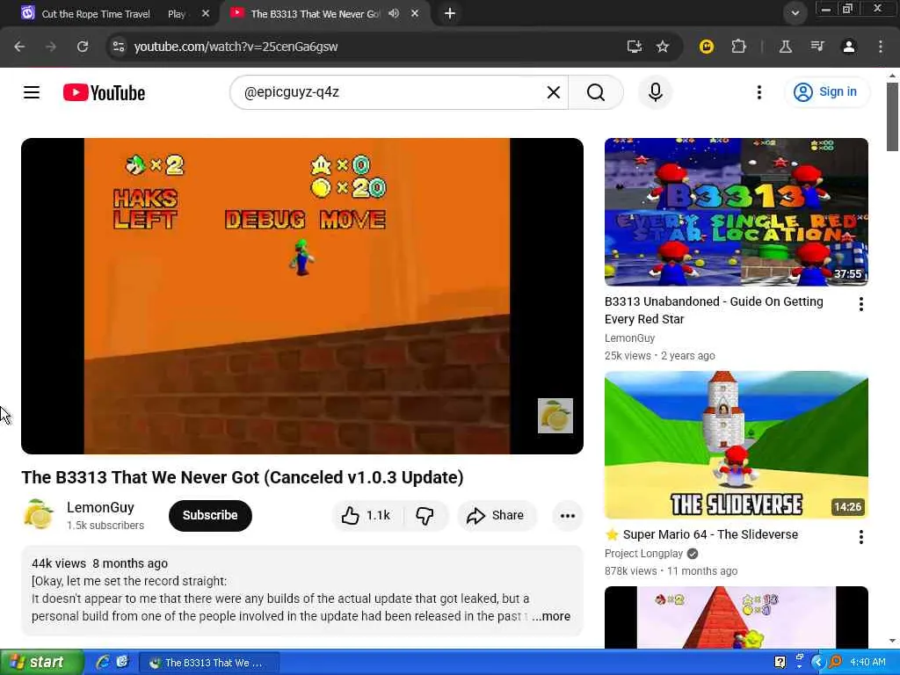Bookmark this page with the star

[663, 47]
